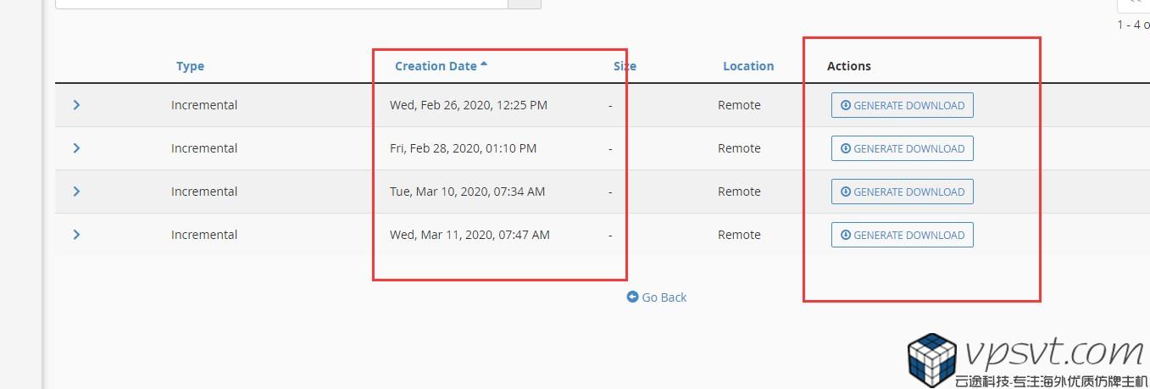Sort backups by Type column
The height and width of the screenshot is (389, 1150).
(190, 66)
